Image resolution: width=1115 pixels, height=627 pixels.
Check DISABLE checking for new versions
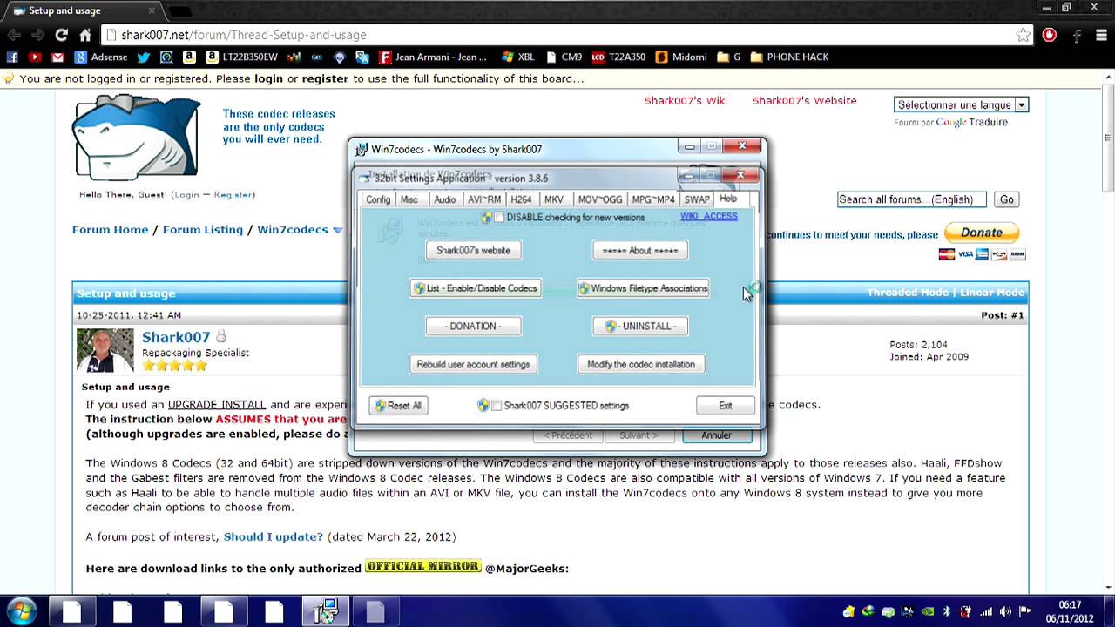tap(498, 218)
